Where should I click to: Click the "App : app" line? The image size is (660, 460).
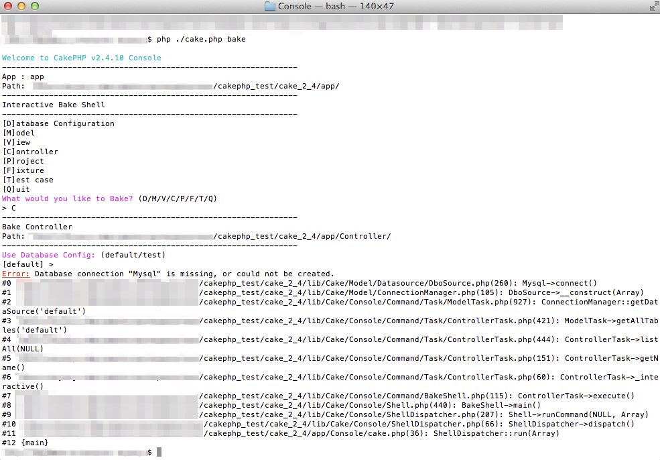(x=23, y=76)
